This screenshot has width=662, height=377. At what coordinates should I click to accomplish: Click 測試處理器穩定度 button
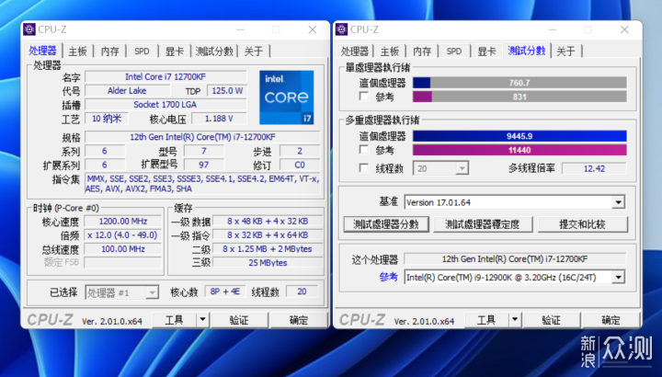483,224
